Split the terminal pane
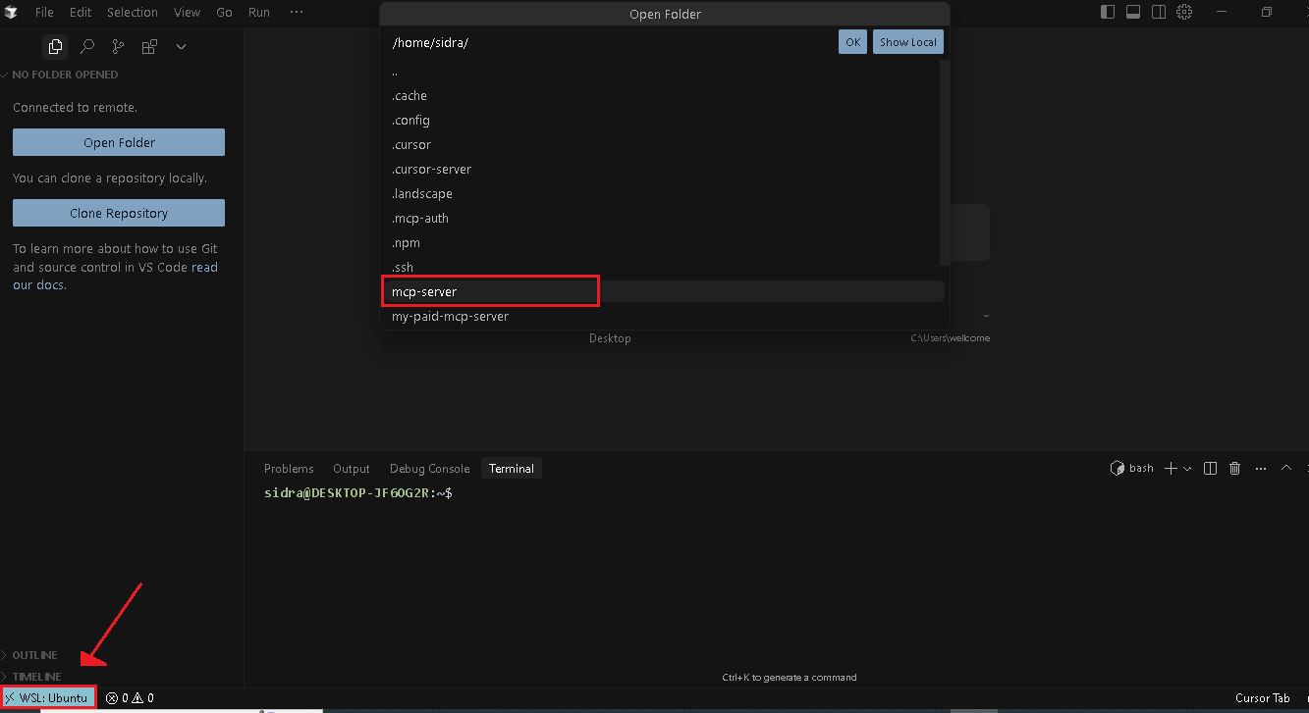 [x=1210, y=469]
